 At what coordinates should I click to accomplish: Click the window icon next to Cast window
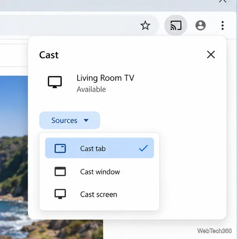[60, 172]
